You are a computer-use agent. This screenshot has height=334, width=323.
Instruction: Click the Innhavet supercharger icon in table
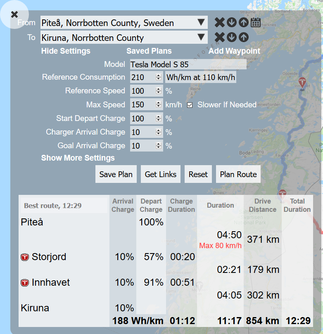25,283
